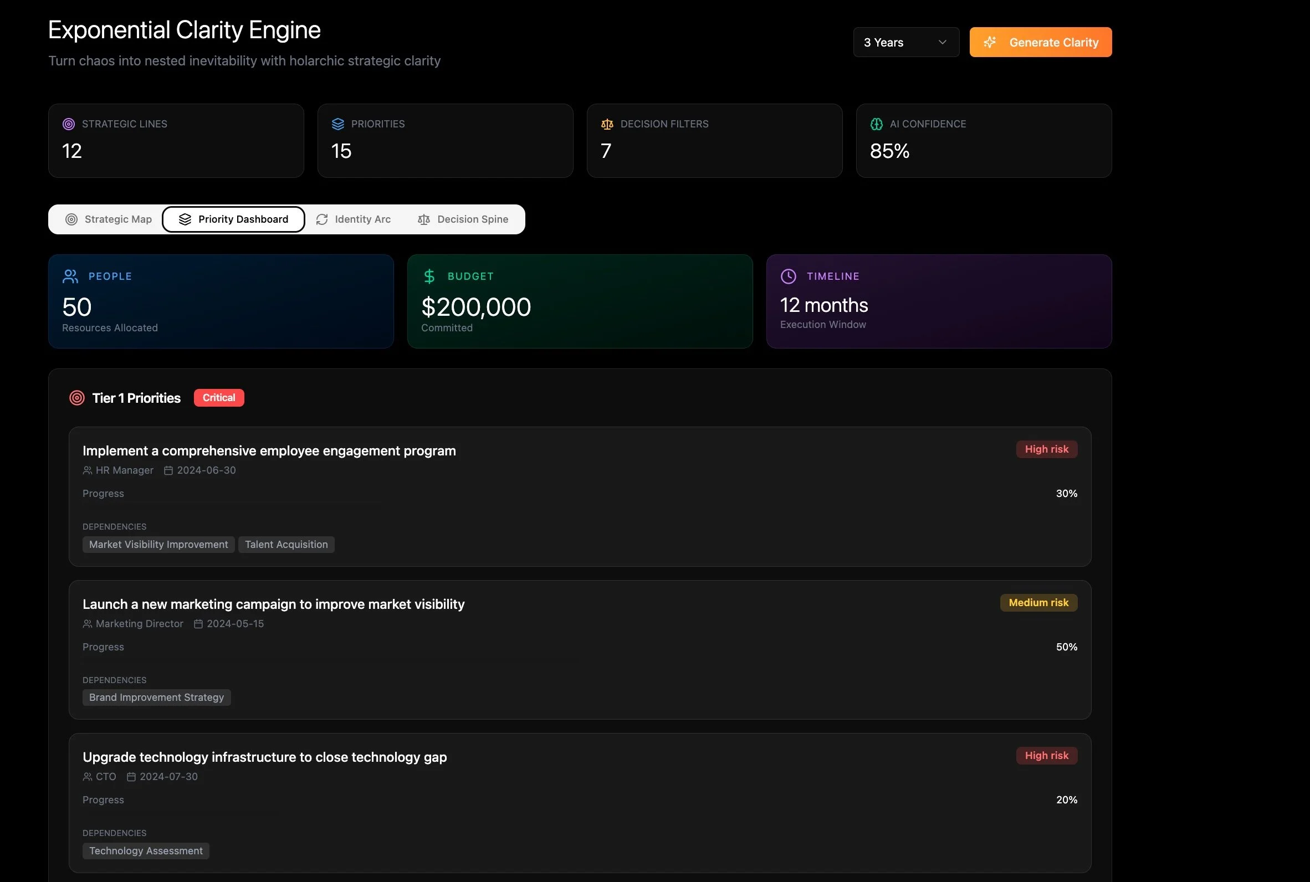Click the chevron arrow in the years selector
The image size is (1310, 882).
click(x=942, y=42)
